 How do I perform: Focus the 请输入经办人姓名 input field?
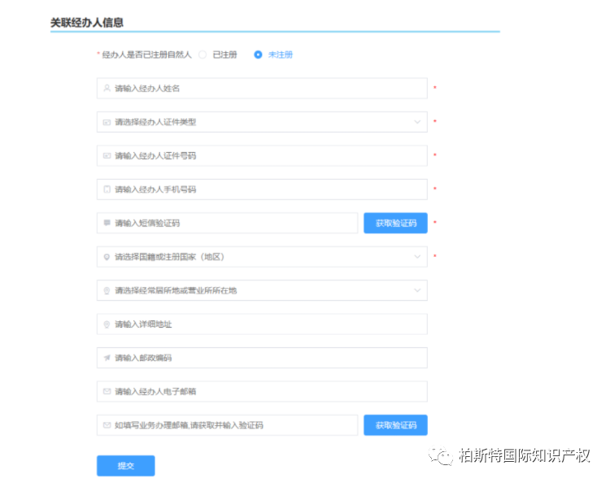pos(262,89)
